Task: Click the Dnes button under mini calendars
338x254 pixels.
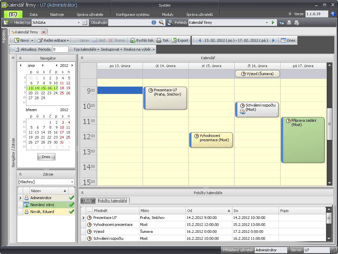Action: tap(46, 157)
